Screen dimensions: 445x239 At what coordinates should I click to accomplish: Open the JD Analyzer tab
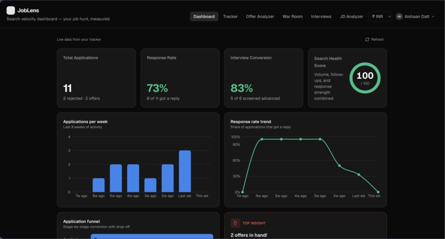pos(351,17)
